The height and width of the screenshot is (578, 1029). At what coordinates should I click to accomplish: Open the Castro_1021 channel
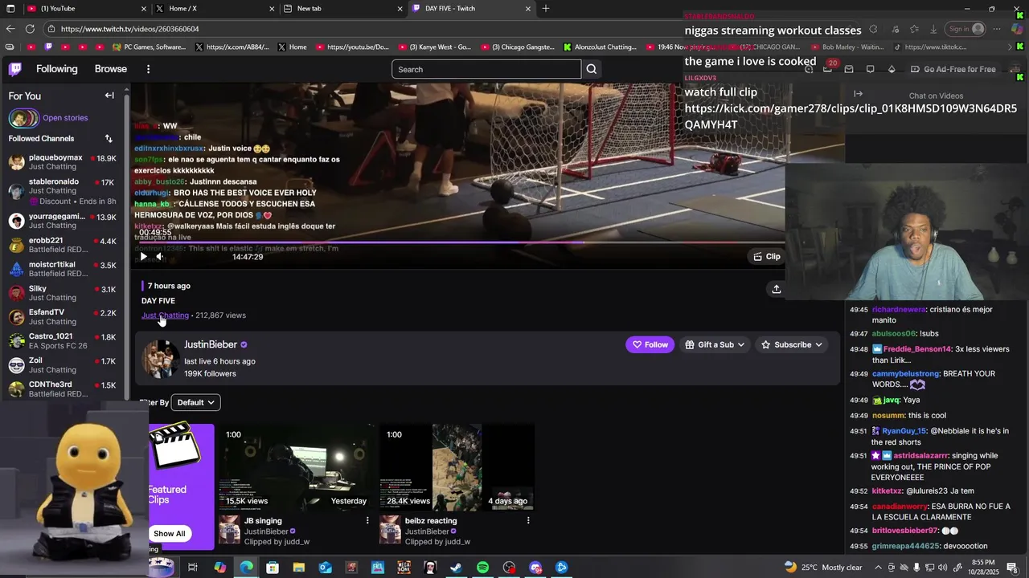[x=63, y=341]
